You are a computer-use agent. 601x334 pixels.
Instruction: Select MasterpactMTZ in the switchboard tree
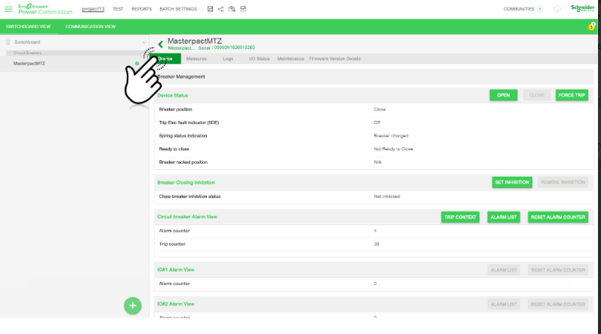coord(74,63)
